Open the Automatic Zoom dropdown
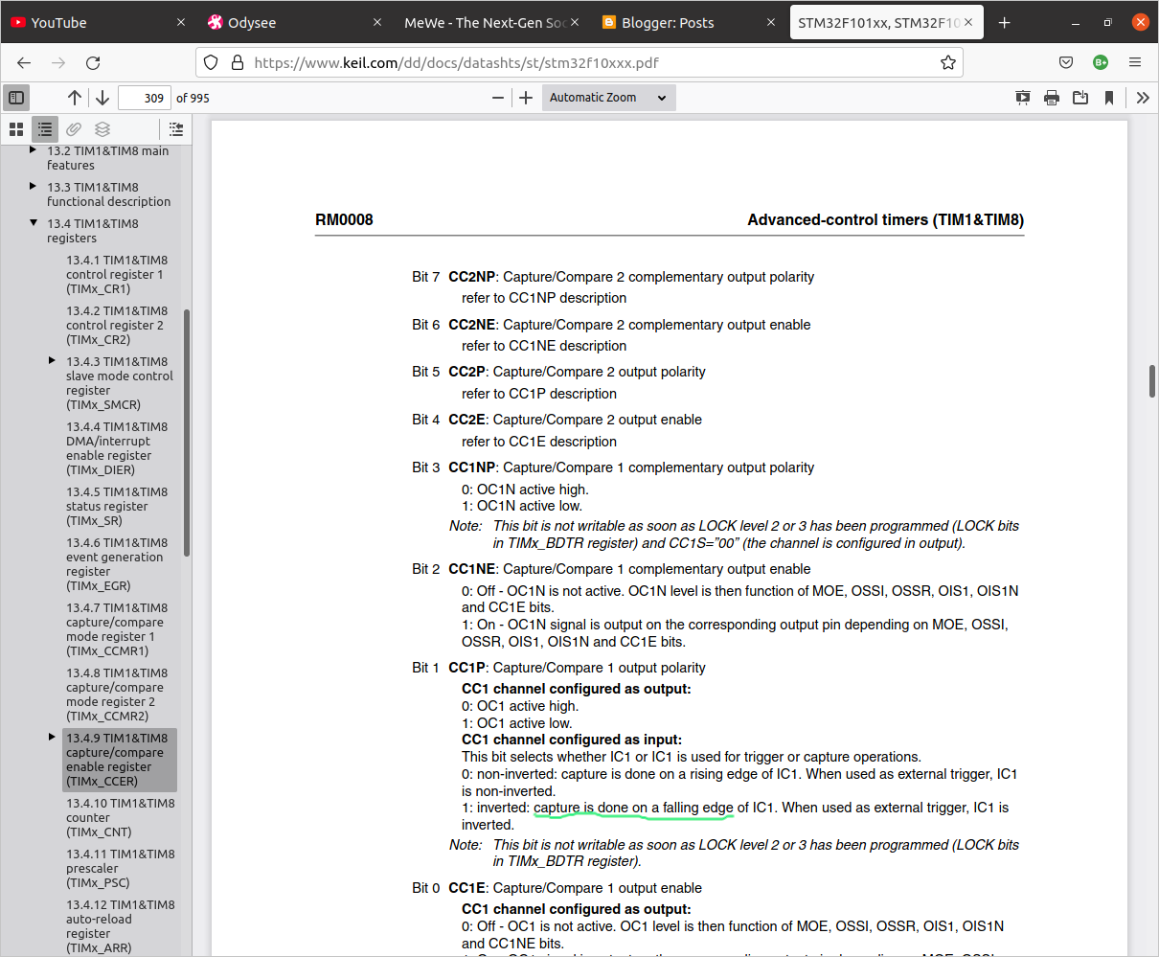 click(608, 98)
